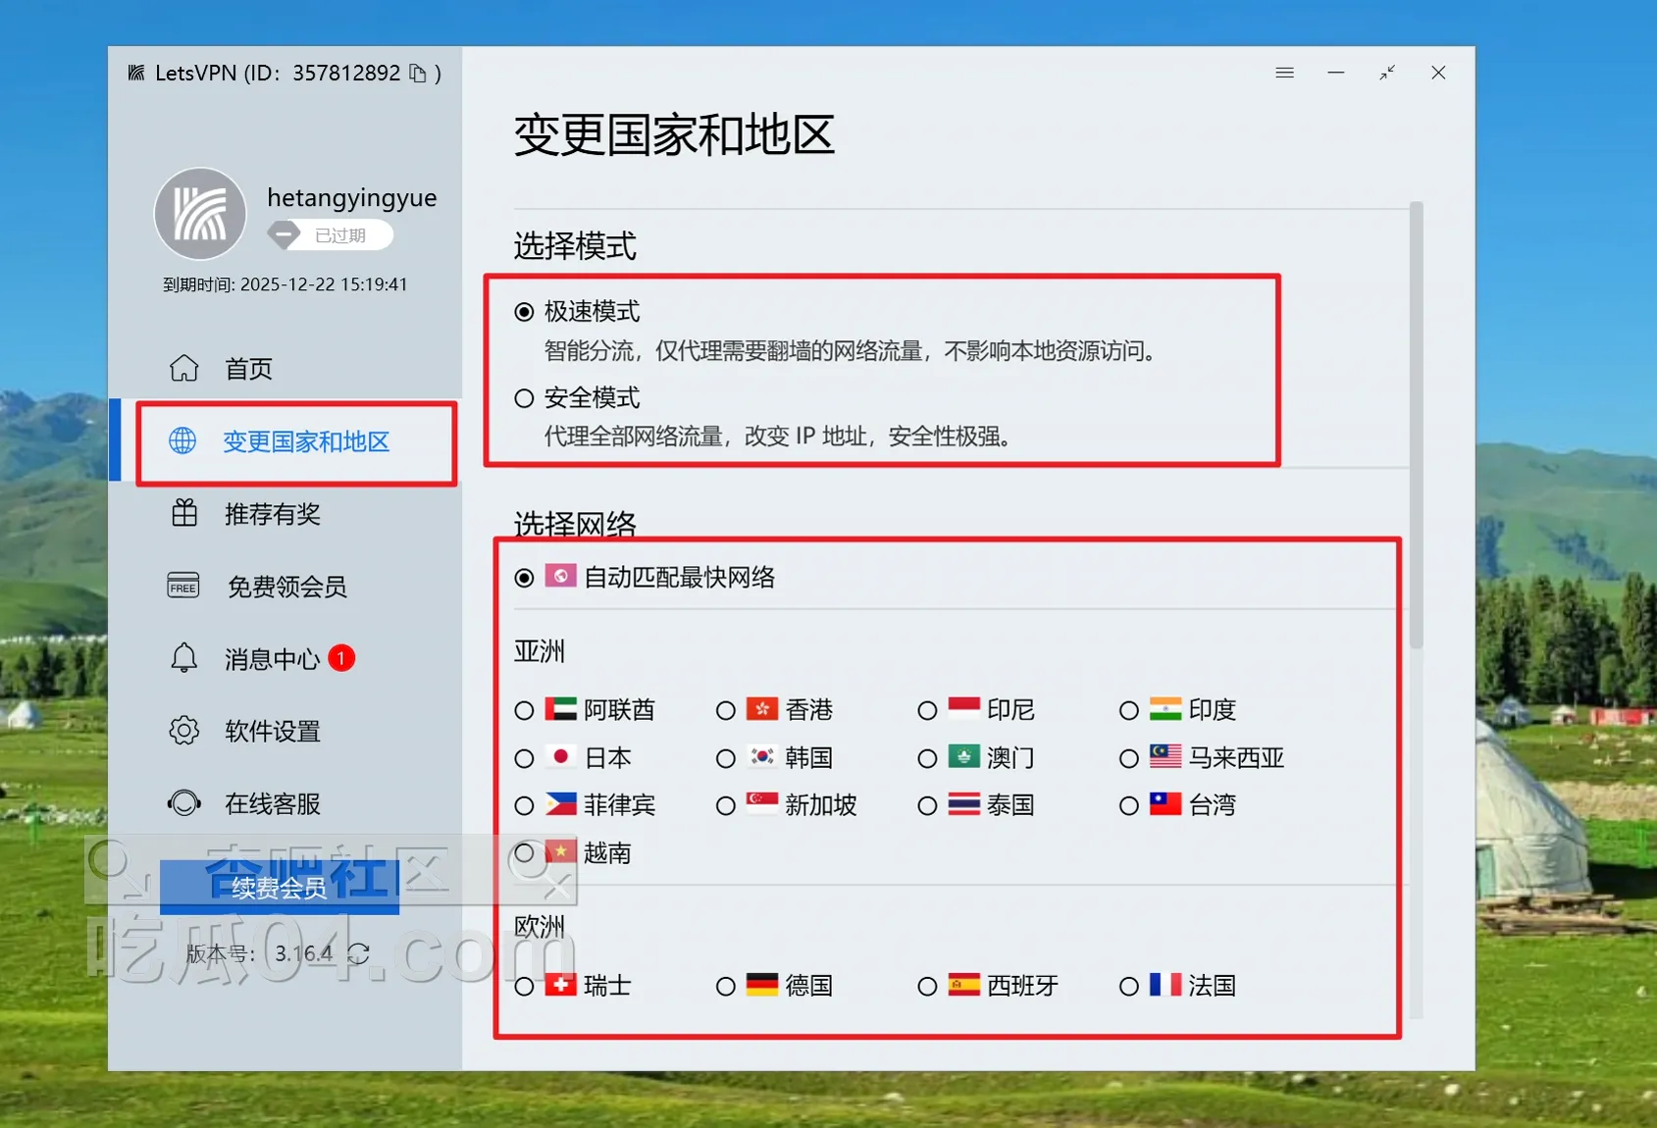Screen dimensions: 1657x1128
Task: Click the vertical scrollbar of the region list
Action: 1416,425
